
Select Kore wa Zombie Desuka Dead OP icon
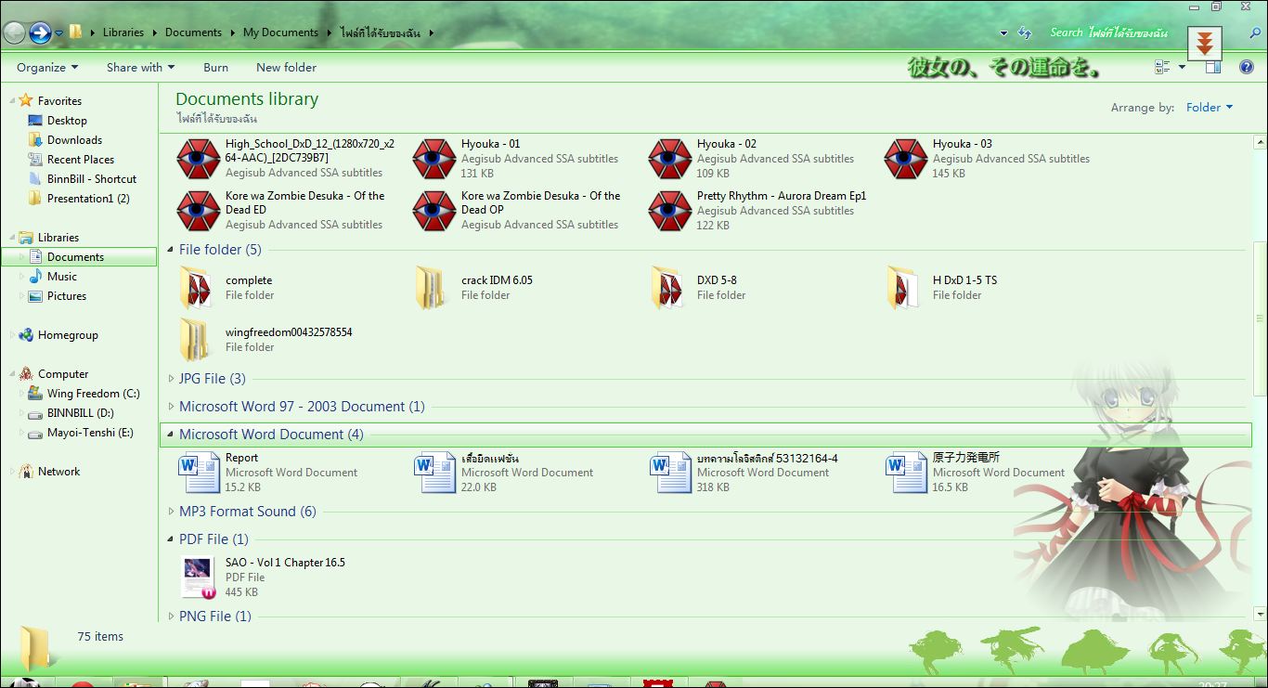click(434, 211)
